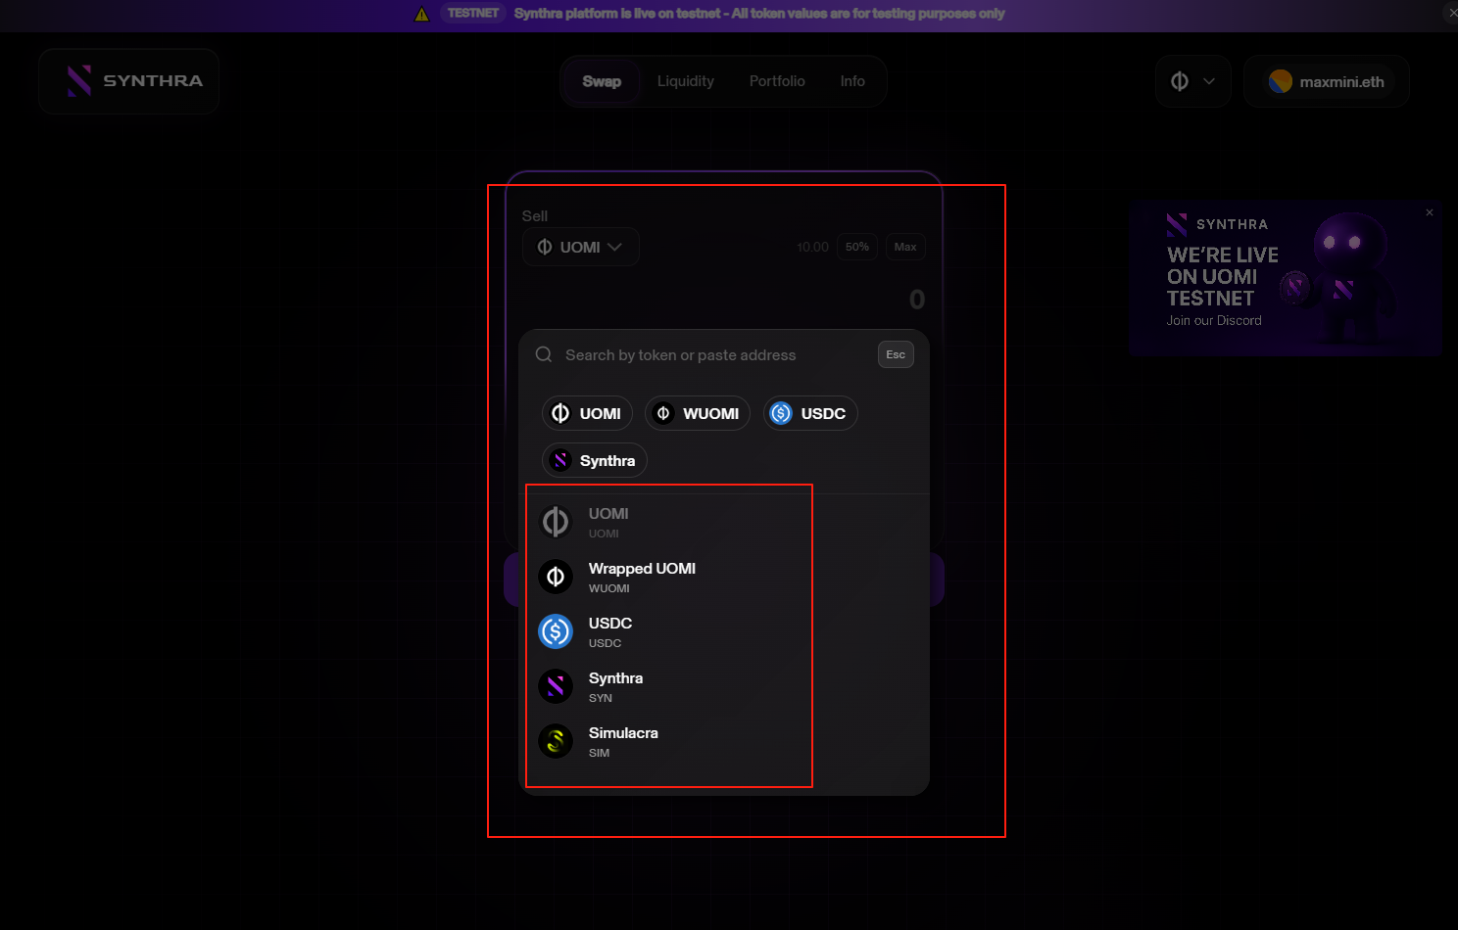Close the UOMI Testnet promo banner
Screen dimensions: 1458x930
1430,212
